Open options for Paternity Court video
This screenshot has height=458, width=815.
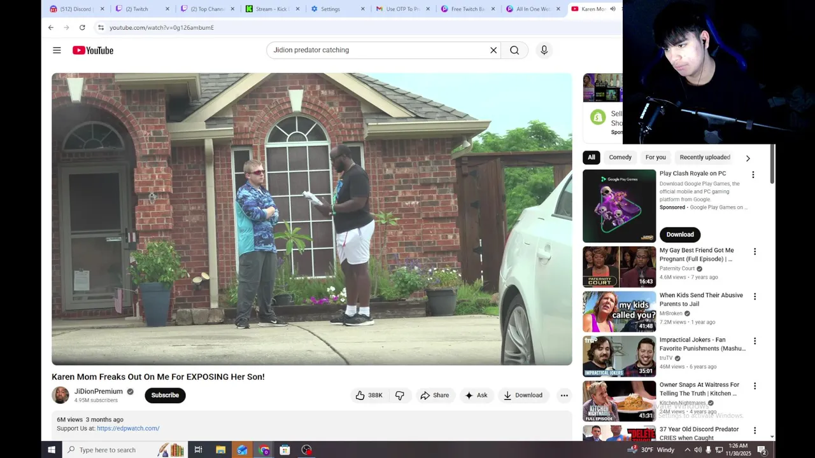pyautogui.click(x=755, y=252)
